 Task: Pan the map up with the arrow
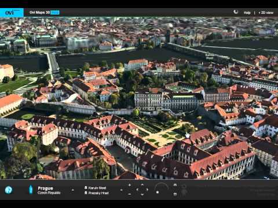[142, 184]
